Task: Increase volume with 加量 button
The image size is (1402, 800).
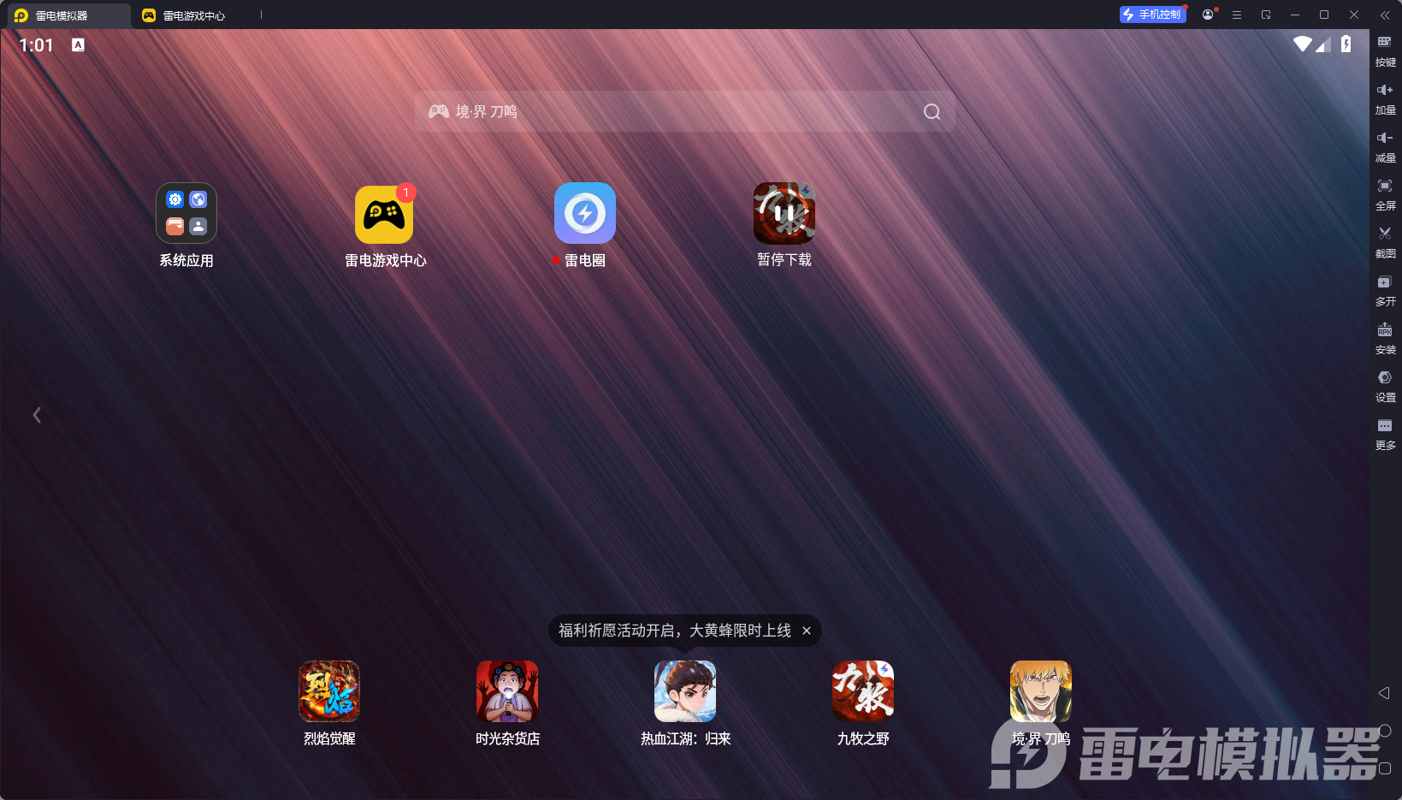Action: click(1385, 99)
